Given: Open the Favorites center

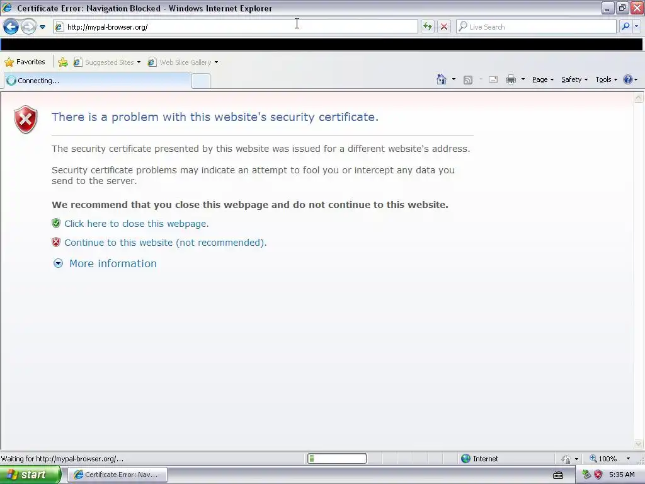Looking at the screenshot, I should click(25, 62).
